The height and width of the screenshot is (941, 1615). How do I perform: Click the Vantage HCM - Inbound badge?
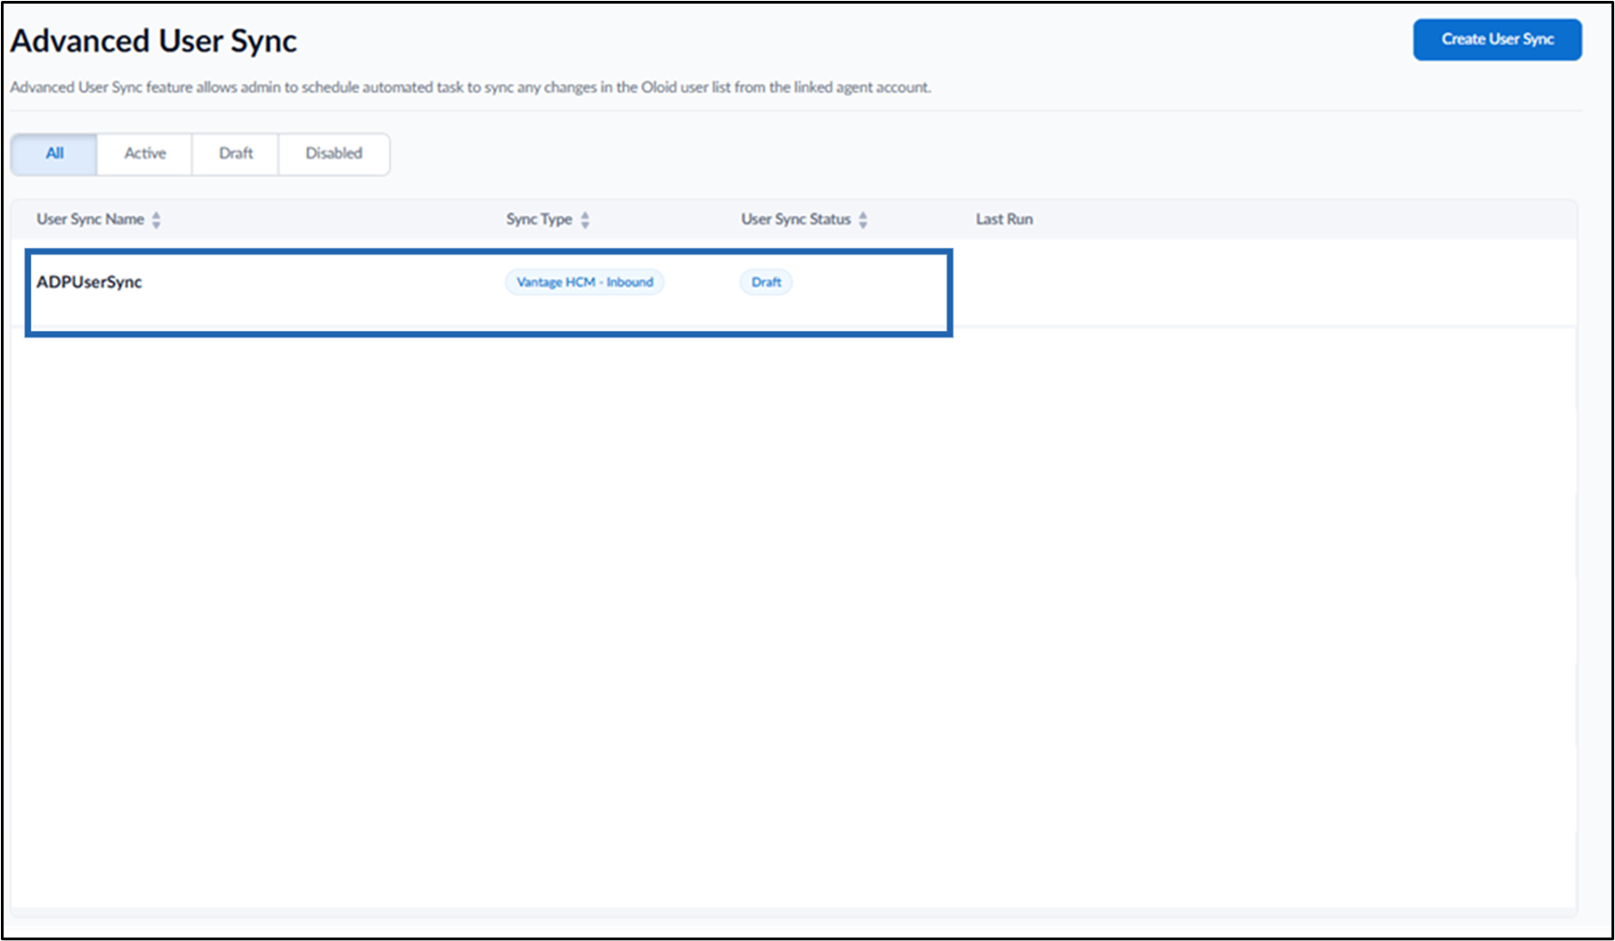click(x=585, y=281)
